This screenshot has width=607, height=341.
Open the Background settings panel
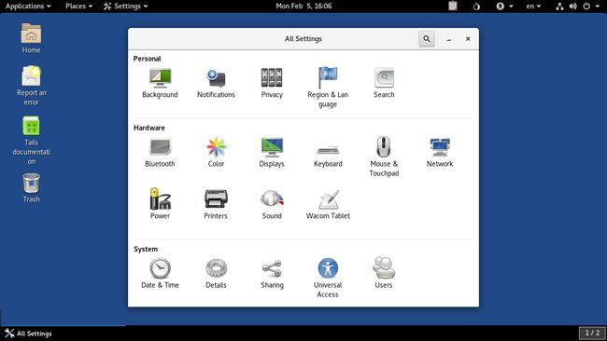160,84
